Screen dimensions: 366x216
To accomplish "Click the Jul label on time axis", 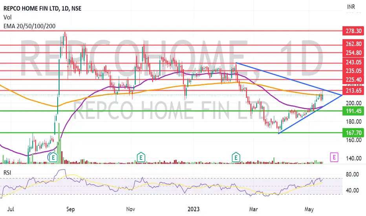I will pyautogui.click(x=11, y=209).
